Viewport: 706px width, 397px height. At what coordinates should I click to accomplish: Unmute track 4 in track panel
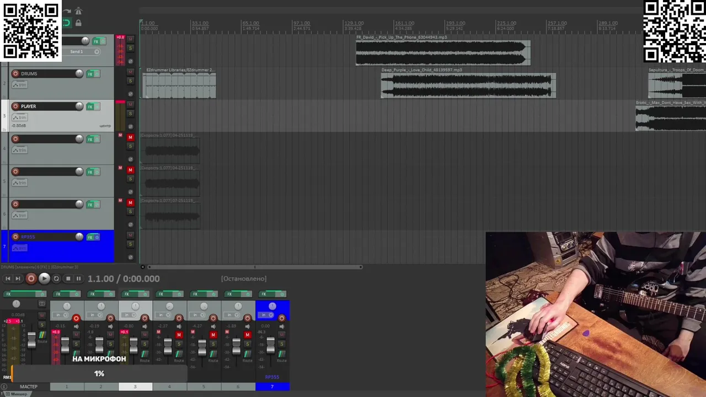130,137
